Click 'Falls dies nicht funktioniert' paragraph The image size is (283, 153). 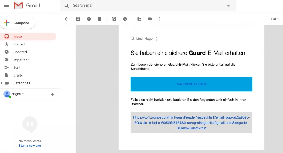[188, 102]
